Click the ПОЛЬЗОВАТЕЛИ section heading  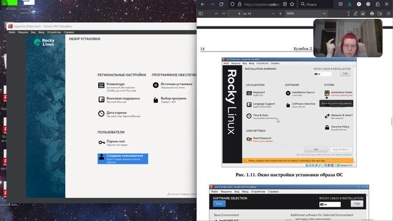111,132
